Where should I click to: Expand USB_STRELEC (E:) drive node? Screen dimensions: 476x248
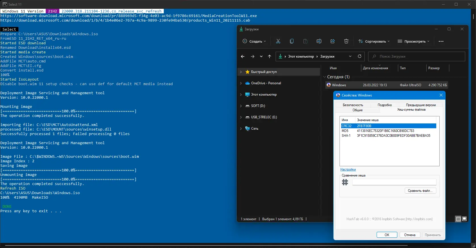click(x=241, y=117)
